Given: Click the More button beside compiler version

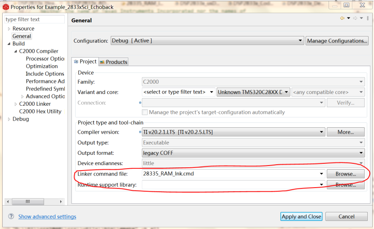Looking at the screenshot, I should click(x=346, y=132).
